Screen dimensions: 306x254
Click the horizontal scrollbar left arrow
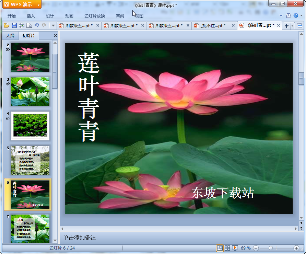(x=62, y=228)
